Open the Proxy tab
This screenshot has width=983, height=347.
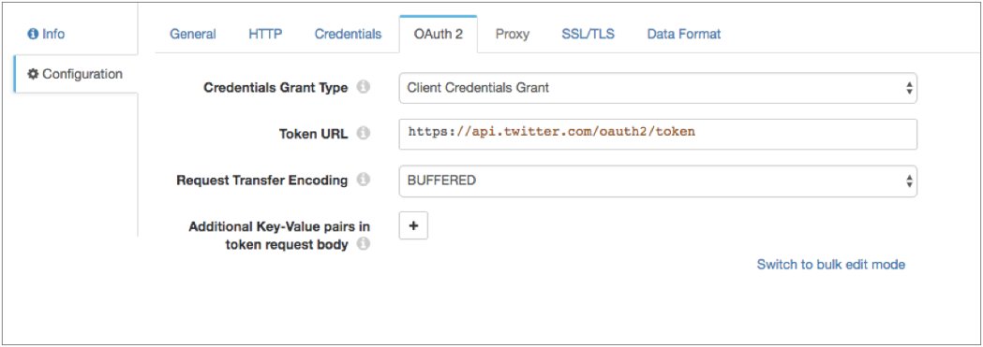click(513, 34)
